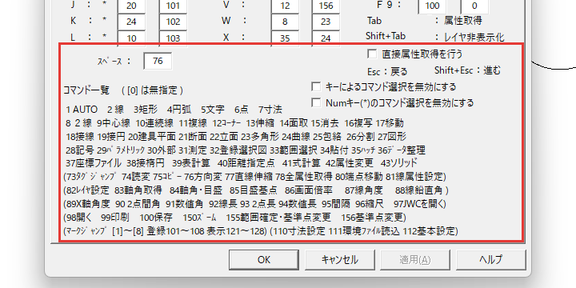The width and height of the screenshot is (576, 288).
Task: Click the 'Shift+Esc：進む' label
Action: pos(467,70)
